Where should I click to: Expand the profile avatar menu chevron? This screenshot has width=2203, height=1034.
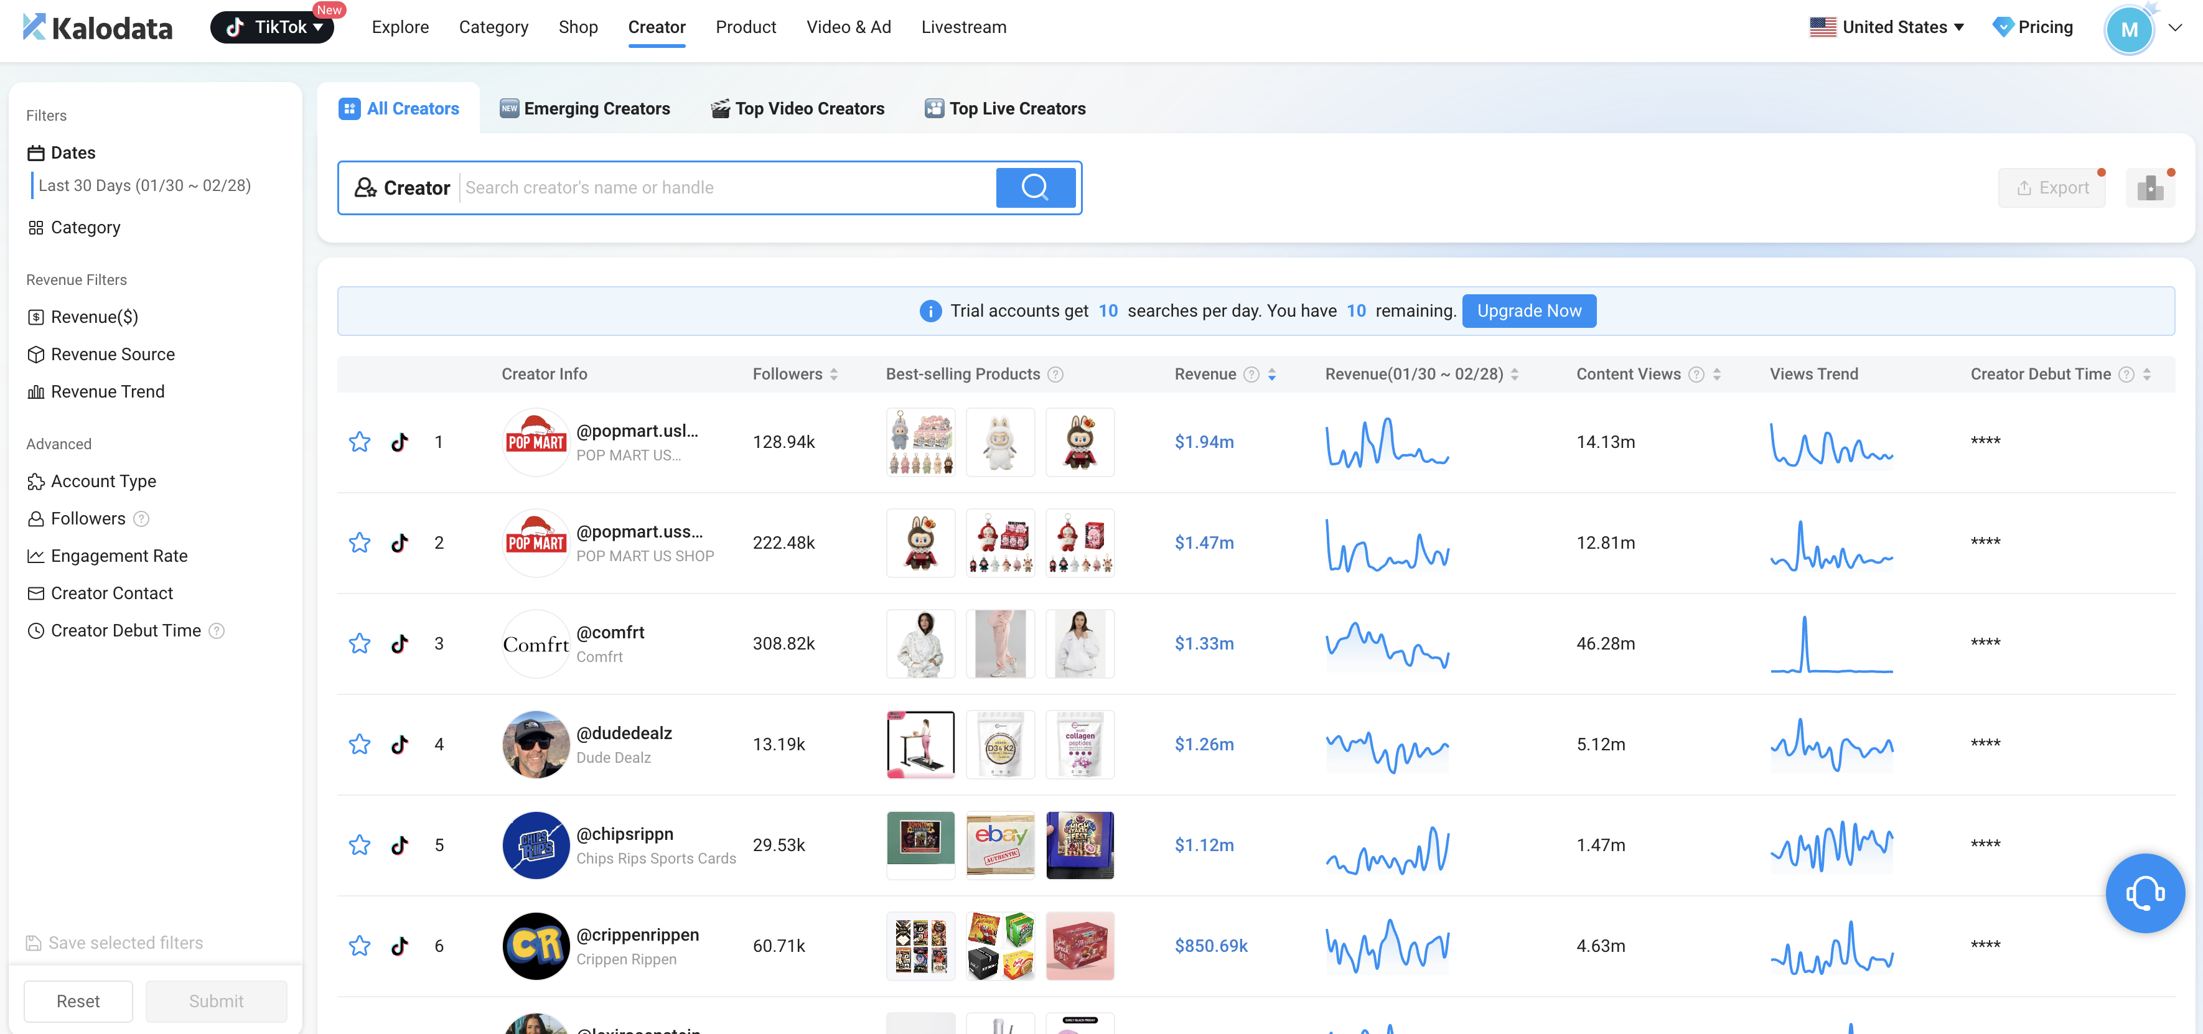pyautogui.click(x=2175, y=27)
